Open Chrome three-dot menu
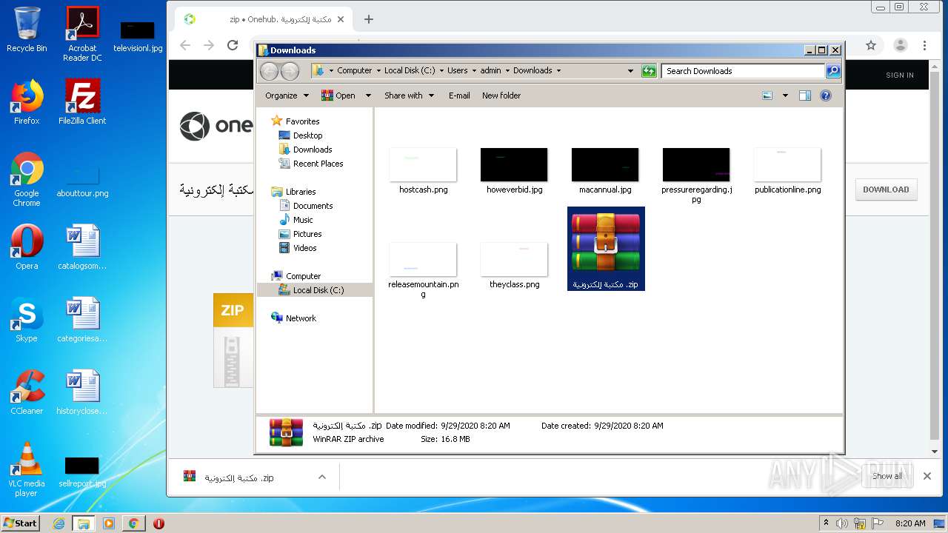The width and height of the screenshot is (948, 533). (x=924, y=45)
